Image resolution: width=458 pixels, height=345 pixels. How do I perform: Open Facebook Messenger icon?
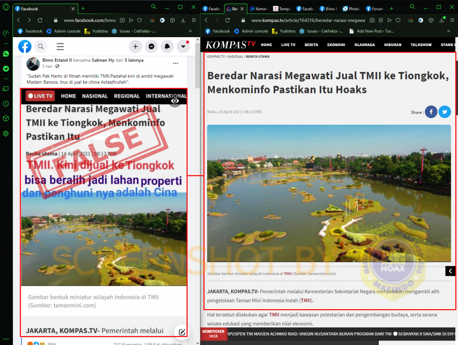(151, 47)
